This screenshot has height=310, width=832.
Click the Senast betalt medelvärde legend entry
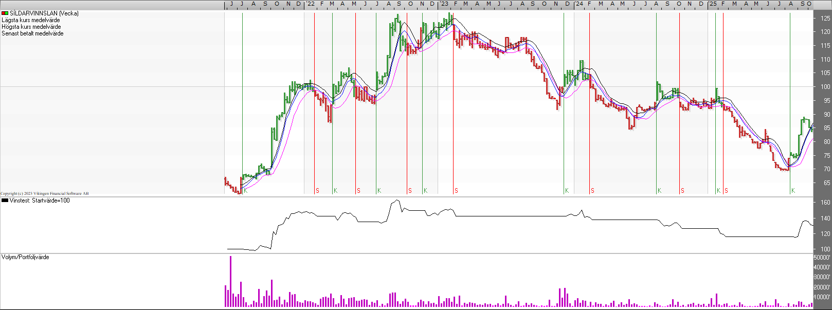click(32, 33)
